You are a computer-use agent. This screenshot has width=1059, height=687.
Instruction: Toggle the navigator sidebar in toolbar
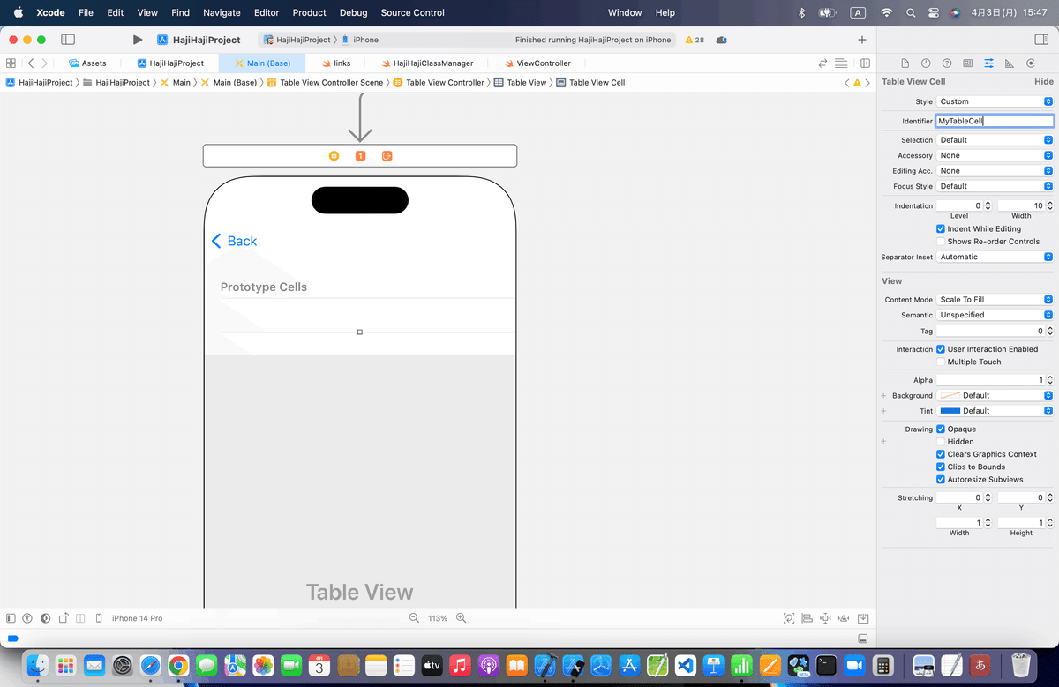click(68, 40)
